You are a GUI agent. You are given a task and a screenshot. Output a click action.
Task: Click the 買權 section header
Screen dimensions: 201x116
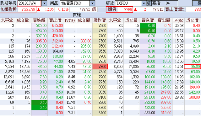point(77,15)
